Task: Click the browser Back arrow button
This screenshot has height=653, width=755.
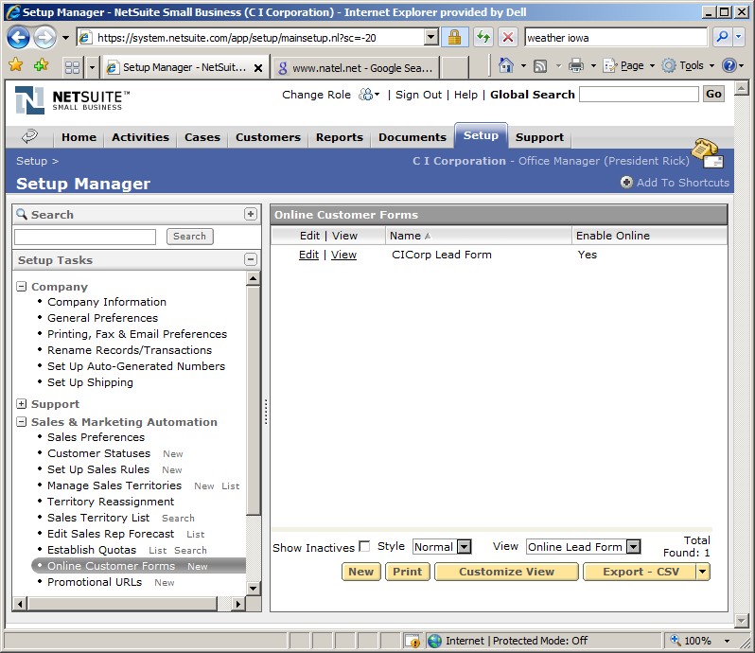Action: (x=18, y=38)
